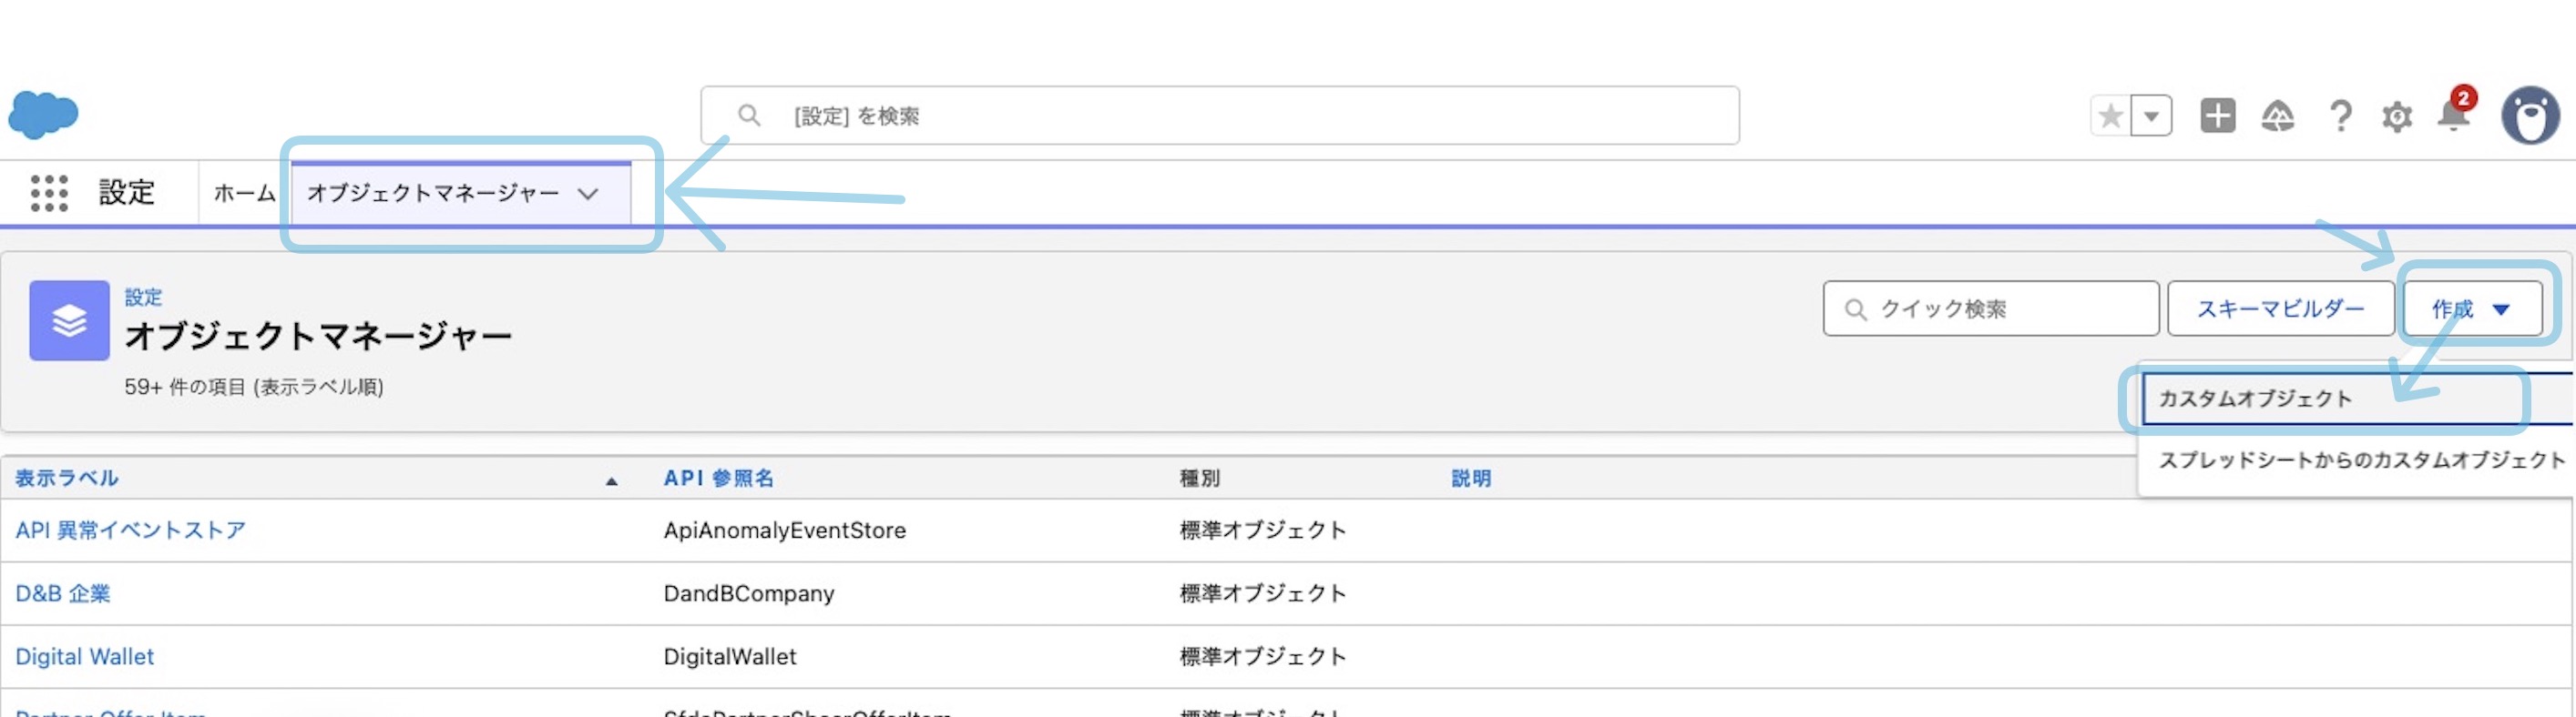Open the favorites list dropdown arrow

(2151, 116)
